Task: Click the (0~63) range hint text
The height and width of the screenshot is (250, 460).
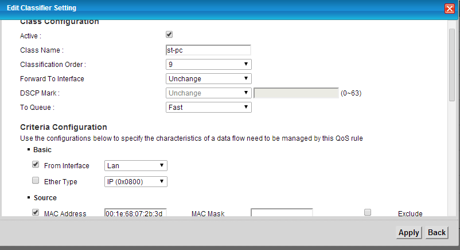Action: [351, 93]
